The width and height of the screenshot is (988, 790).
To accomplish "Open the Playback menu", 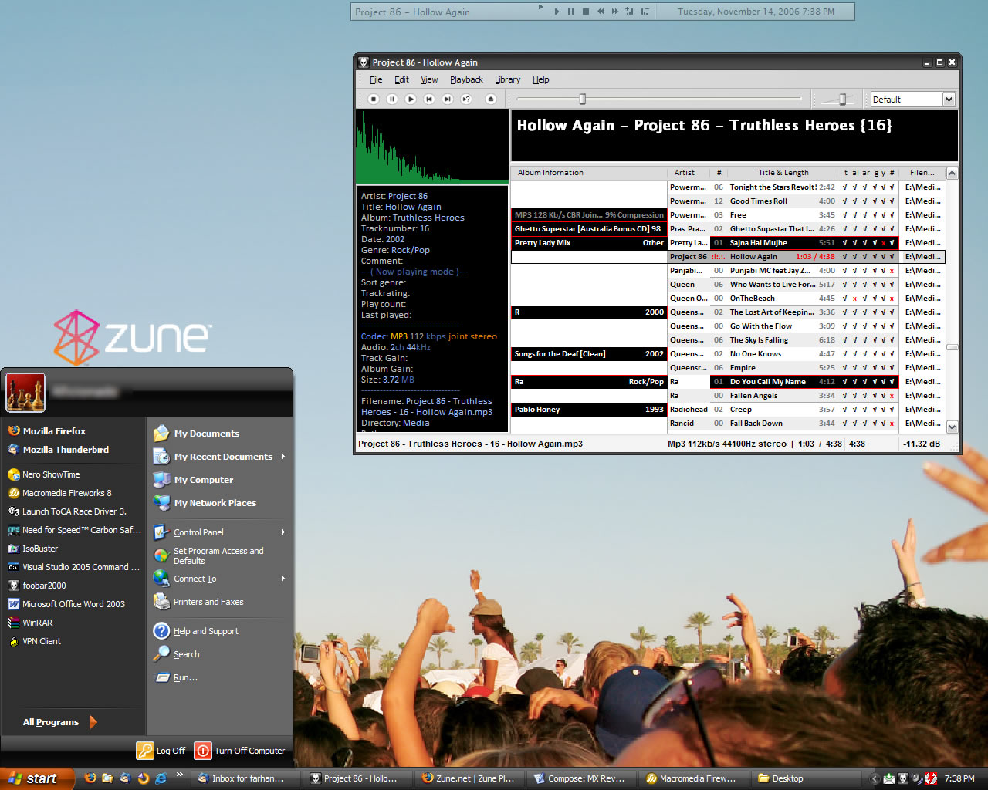I will [x=466, y=79].
